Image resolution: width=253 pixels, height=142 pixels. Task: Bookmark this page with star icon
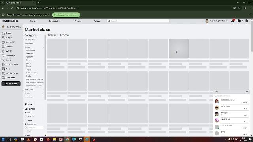point(239,8)
